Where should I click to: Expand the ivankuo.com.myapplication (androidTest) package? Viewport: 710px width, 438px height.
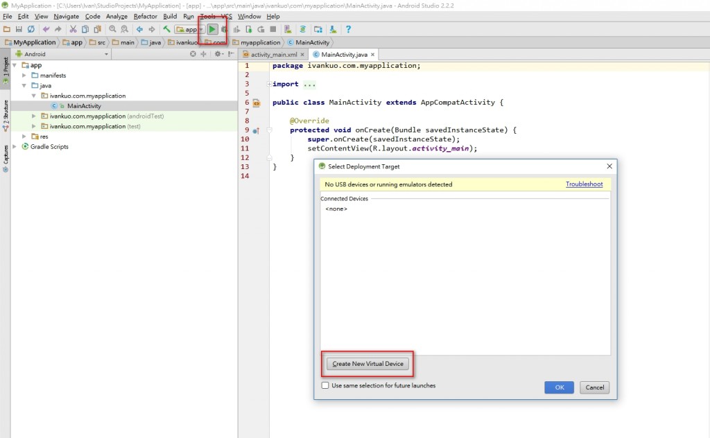(x=33, y=116)
